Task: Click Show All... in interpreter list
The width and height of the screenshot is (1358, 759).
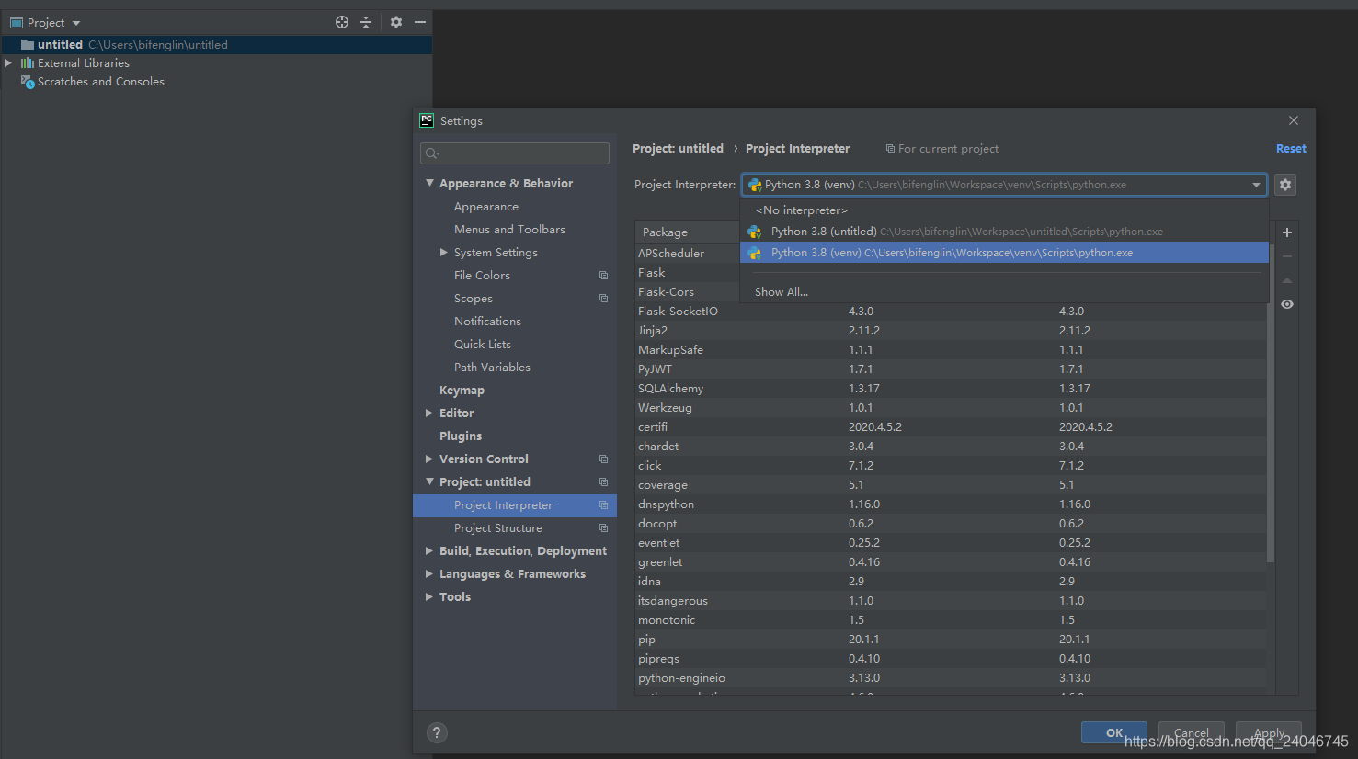Action: 782,291
